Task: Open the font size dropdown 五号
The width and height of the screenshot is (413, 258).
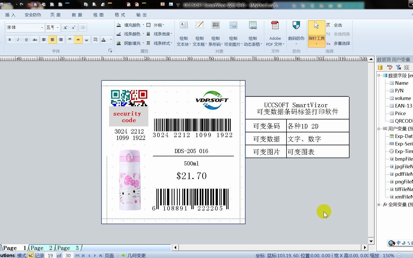Action: coord(58,28)
